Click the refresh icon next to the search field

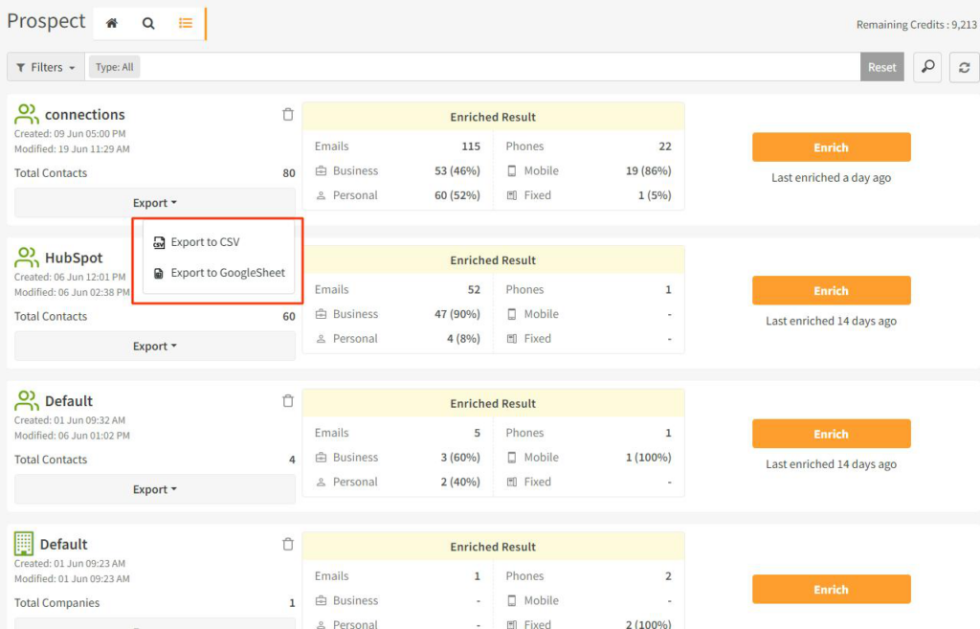tap(964, 67)
